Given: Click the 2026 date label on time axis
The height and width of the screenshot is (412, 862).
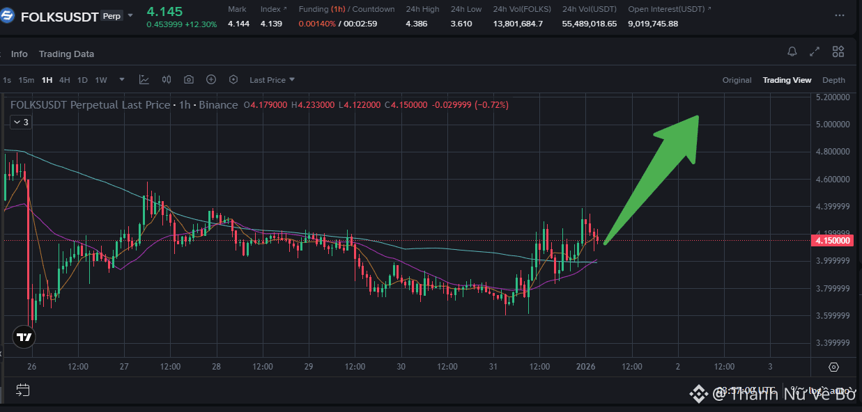Looking at the screenshot, I should click(585, 367).
